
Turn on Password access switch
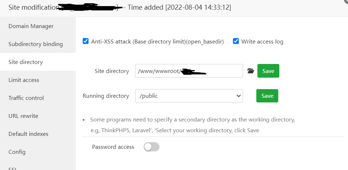coord(151,147)
